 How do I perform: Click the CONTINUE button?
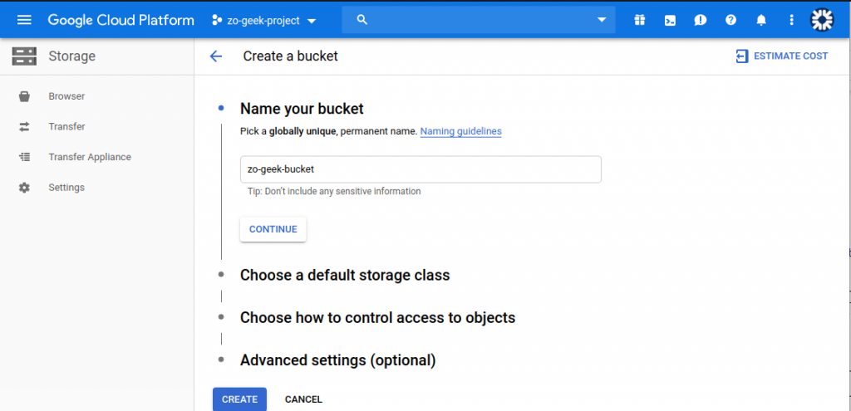(x=273, y=229)
